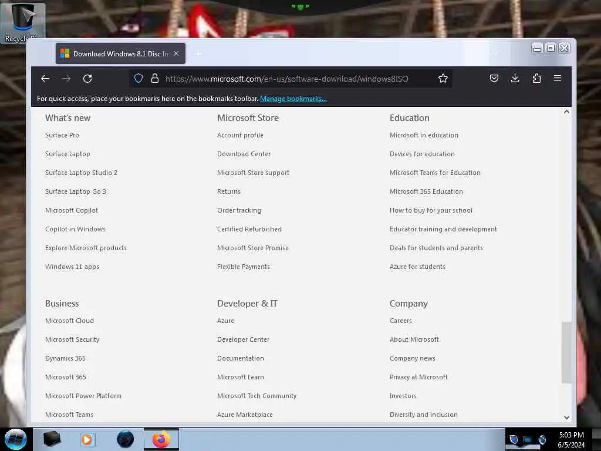
Task: Open the Copilot in Windows link
Action: tap(76, 229)
